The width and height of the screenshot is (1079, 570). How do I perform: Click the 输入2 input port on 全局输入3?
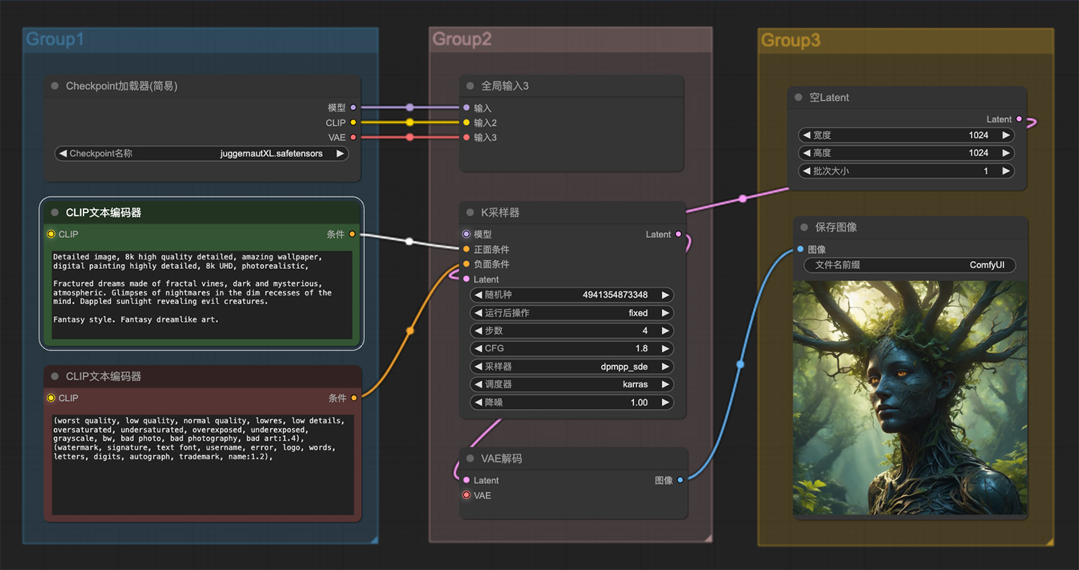click(x=466, y=123)
